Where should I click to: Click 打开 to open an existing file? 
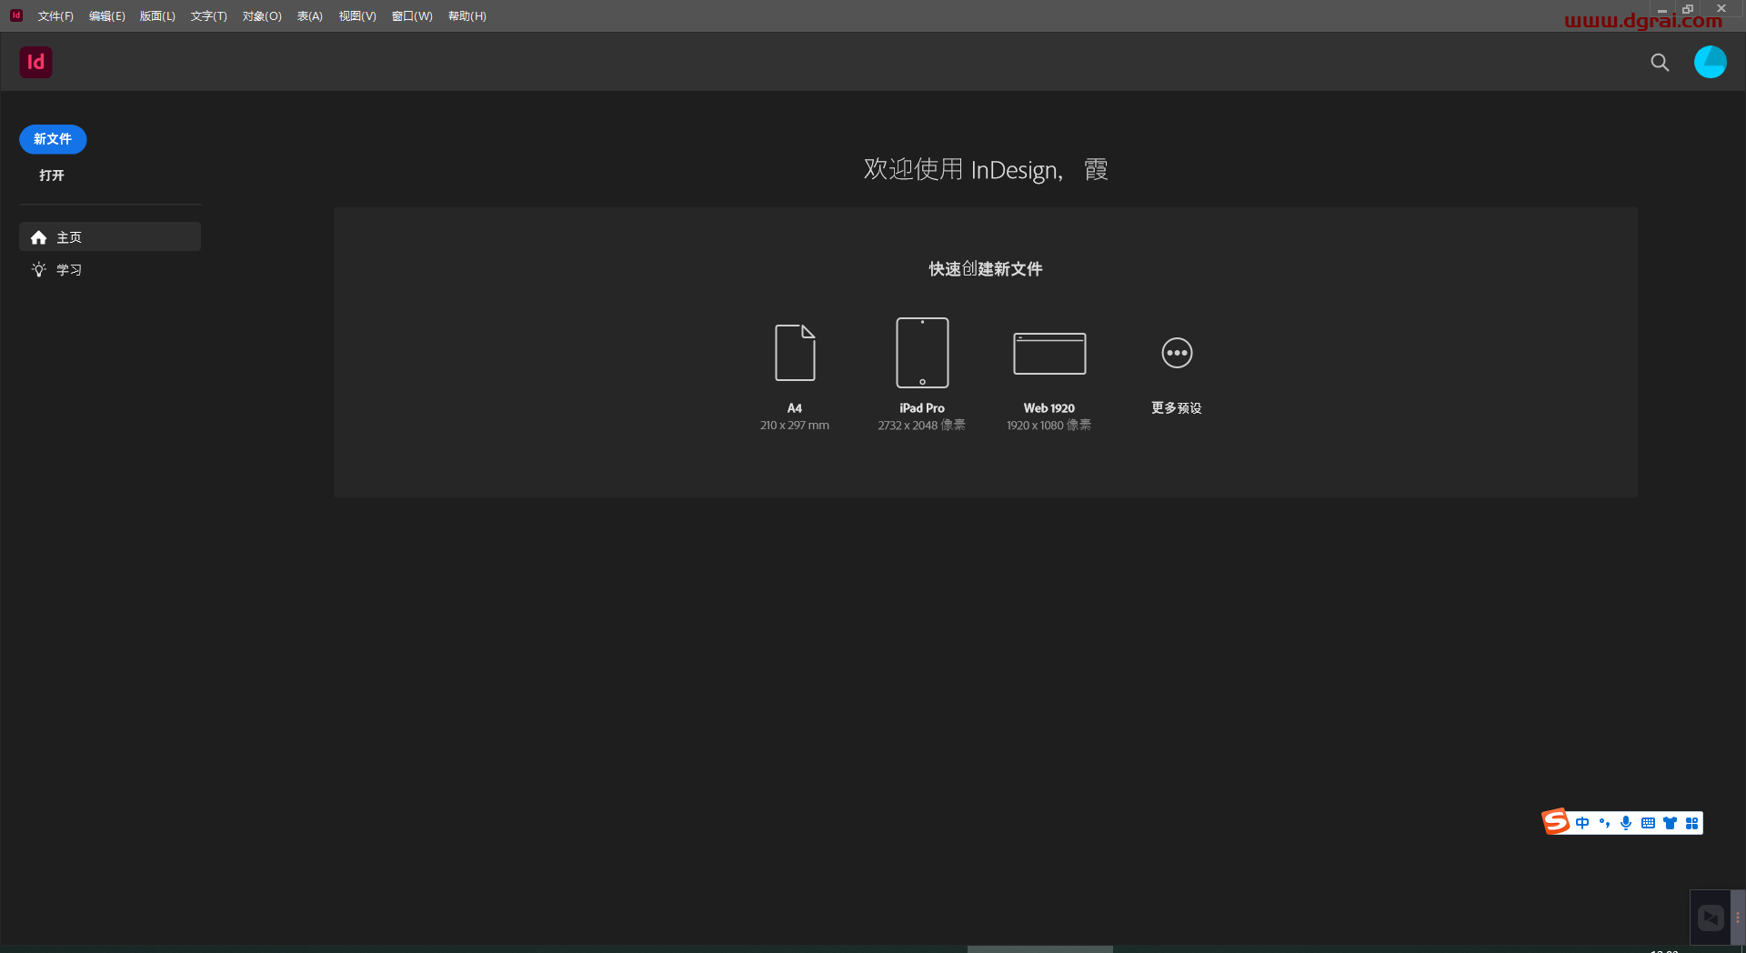coord(50,176)
